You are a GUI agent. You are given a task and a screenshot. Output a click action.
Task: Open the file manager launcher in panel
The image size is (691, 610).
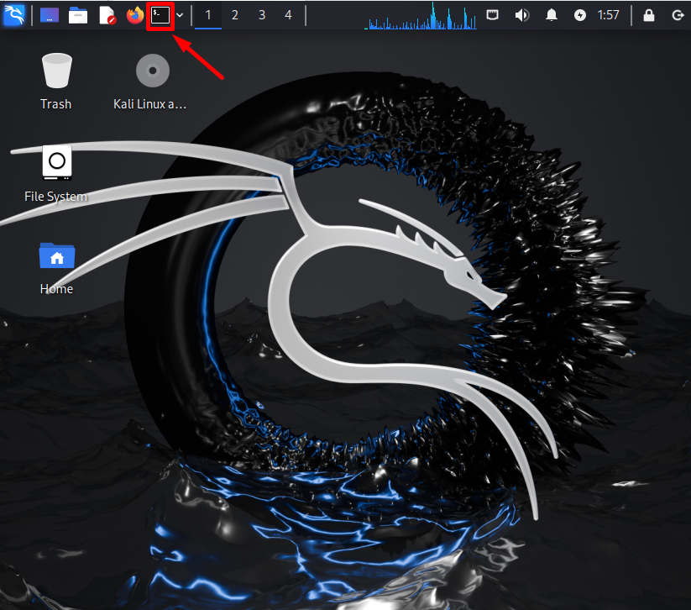78,15
